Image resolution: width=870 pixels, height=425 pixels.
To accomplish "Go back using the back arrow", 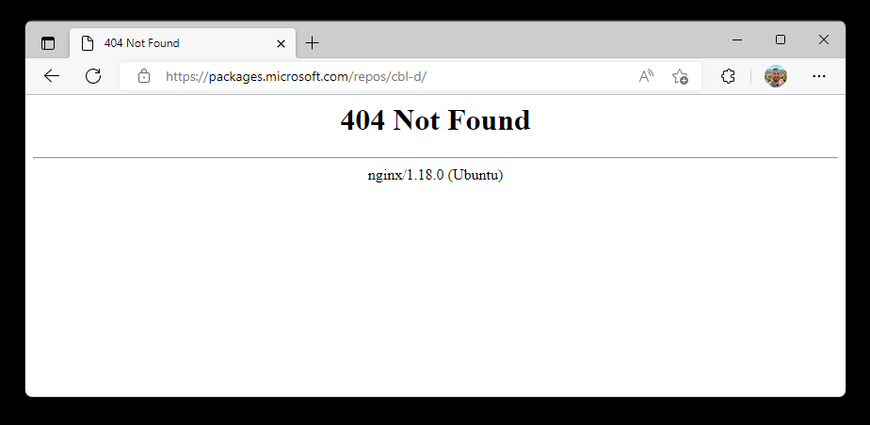I will [52, 76].
